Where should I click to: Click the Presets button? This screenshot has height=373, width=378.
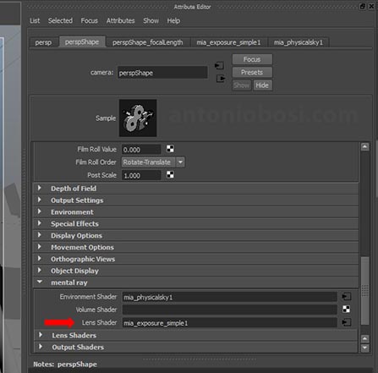(252, 73)
